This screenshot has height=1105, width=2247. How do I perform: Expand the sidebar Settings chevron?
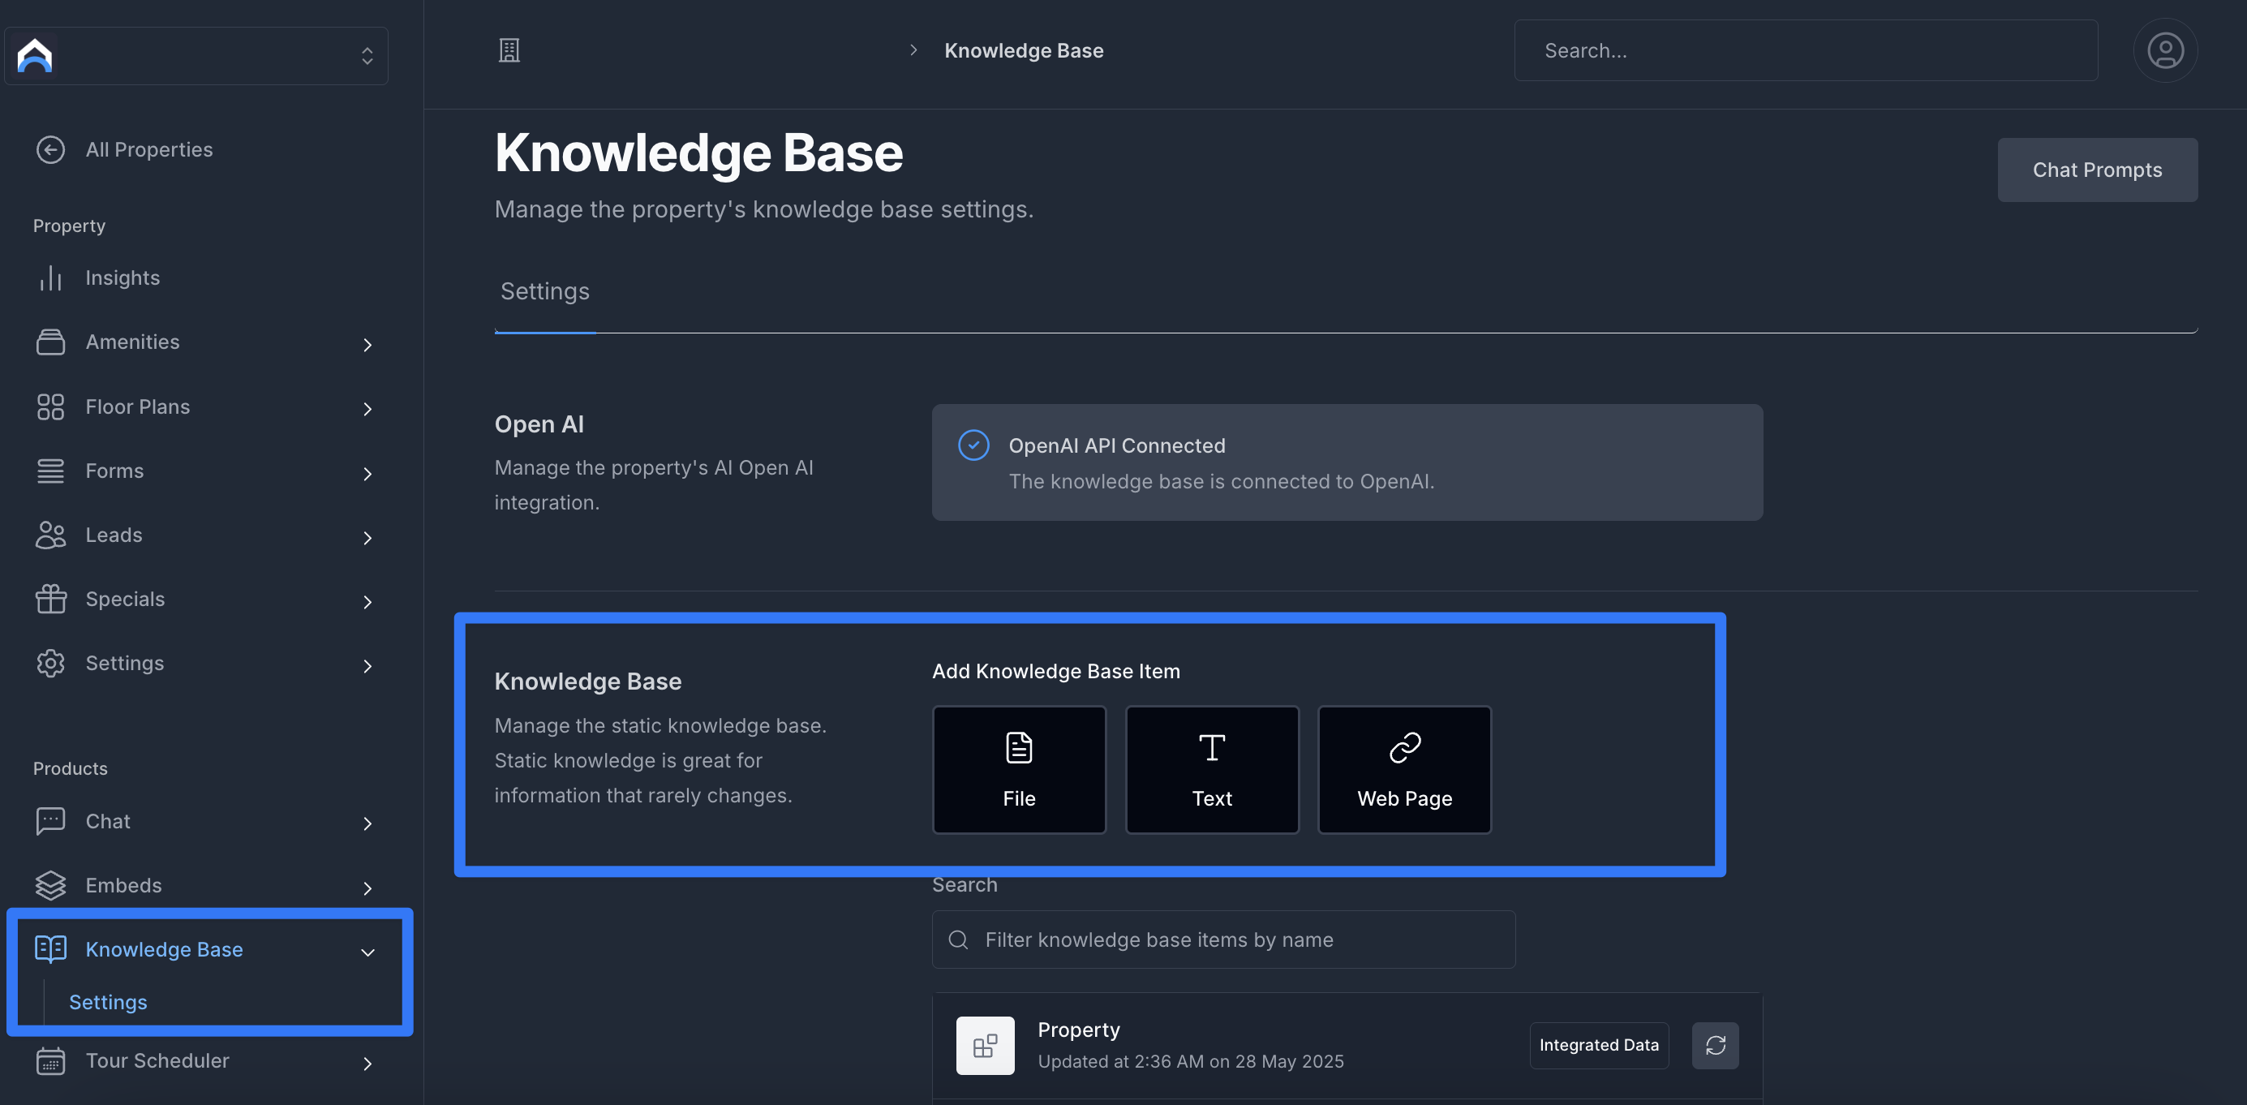[x=367, y=666]
